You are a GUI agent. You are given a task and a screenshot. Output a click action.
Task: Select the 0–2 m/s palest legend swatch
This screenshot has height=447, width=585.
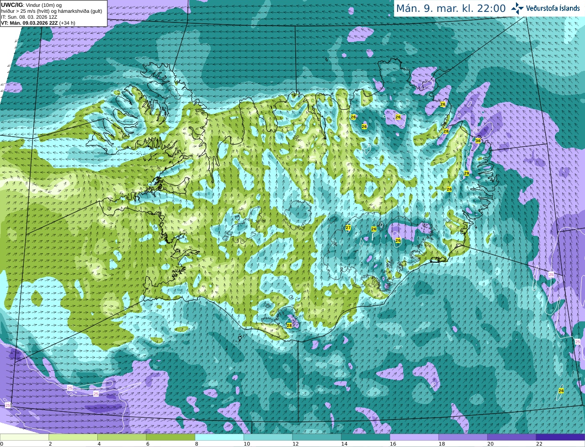point(24,437)
